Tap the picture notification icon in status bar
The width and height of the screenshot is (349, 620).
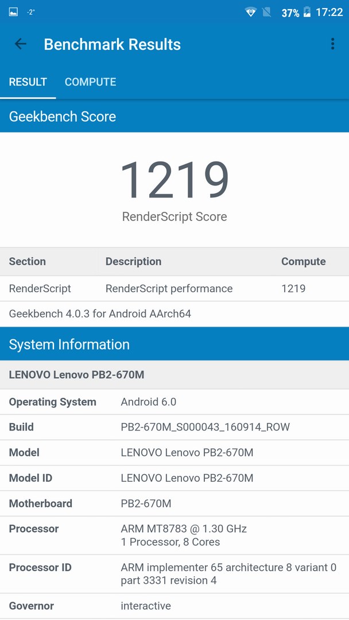(13, 12)
